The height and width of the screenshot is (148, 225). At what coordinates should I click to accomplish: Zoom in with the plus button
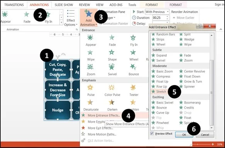pyautogui.click(x=213, y=144)
